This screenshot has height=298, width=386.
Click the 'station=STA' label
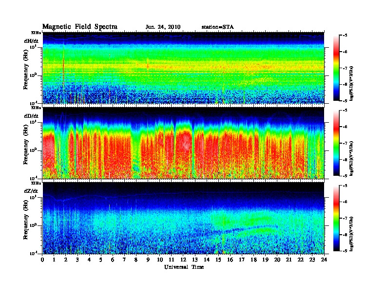coord(218,27)
